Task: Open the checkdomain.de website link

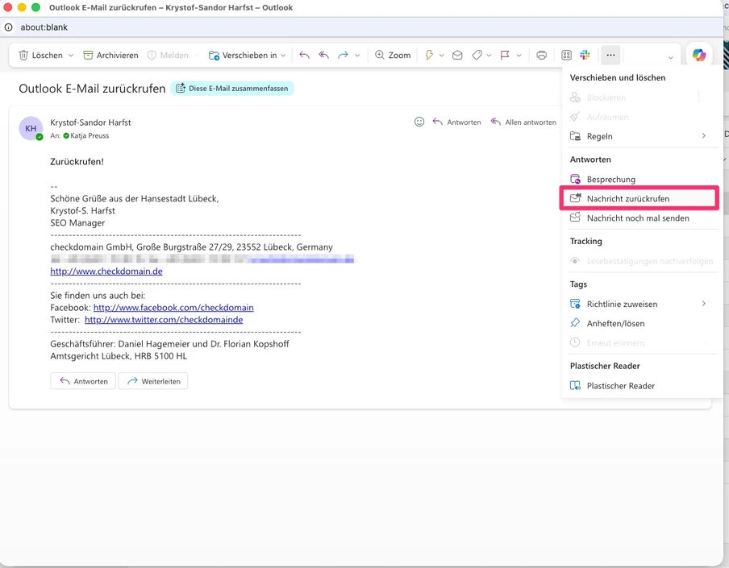Action: click(x=106, y=272)
